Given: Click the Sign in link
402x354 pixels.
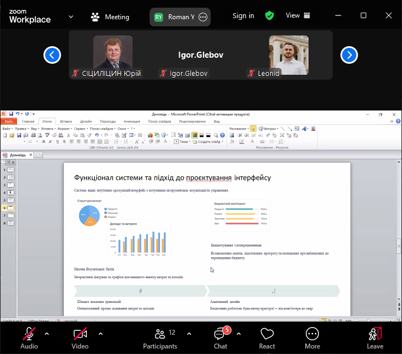Looking at the screenshot, I should (243, 16).
